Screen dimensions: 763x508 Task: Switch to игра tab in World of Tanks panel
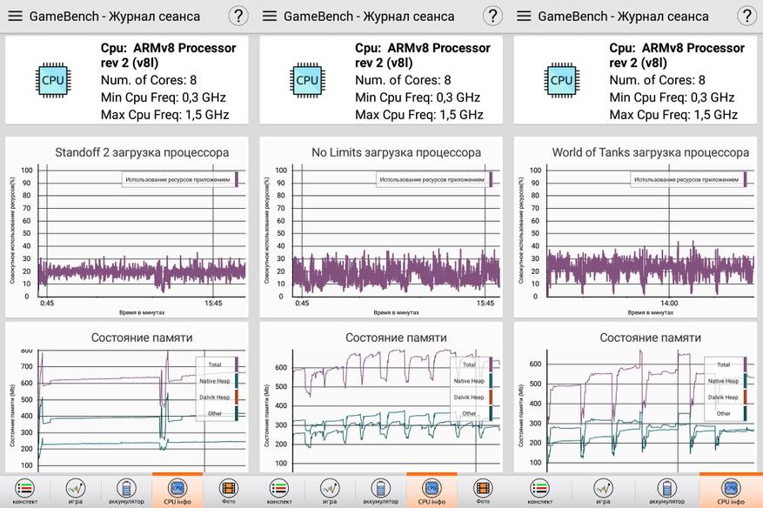tap(604, 491)
